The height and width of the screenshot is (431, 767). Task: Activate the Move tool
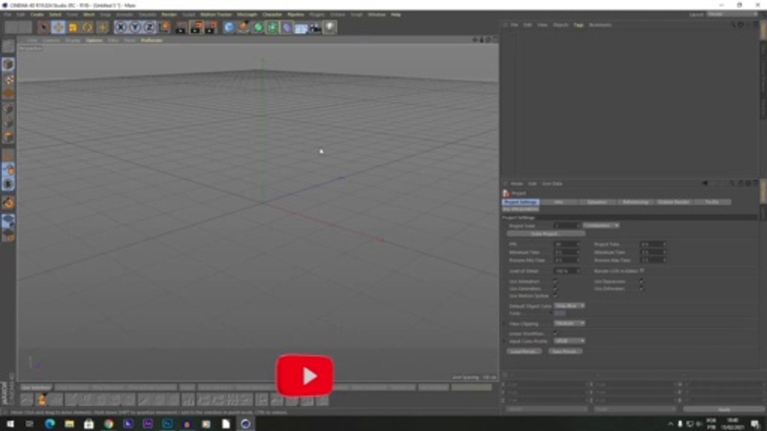click(x=58, y=27)
